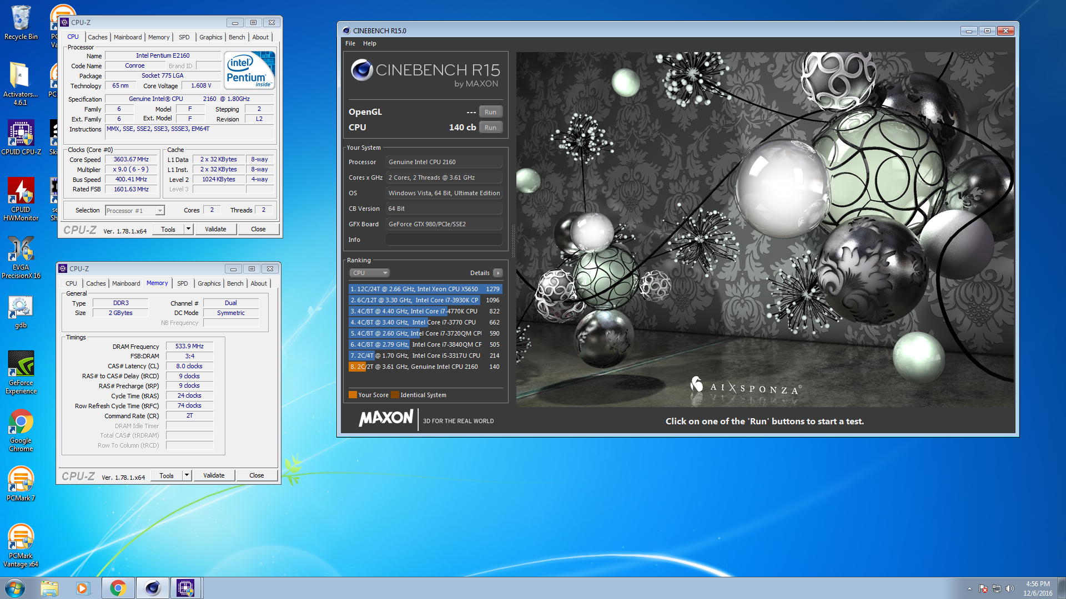The image size is (1066, 599).
Task: Expand Tools dropdown arrow in upper CPU-Z
Action: point(188,229)
